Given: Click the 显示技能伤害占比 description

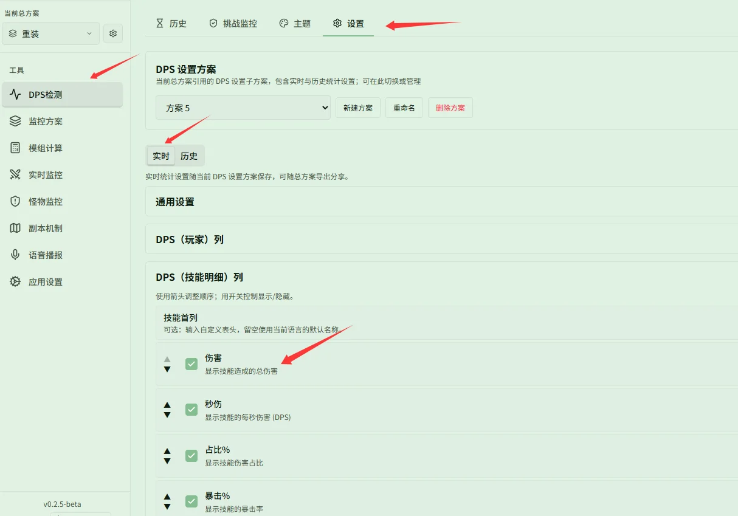Looking at the screenshot, I should (x=234, y=463).
